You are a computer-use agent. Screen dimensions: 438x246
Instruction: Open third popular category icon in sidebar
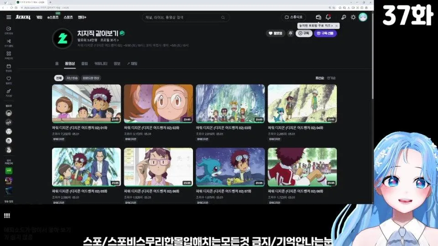(x=9, y=191)
